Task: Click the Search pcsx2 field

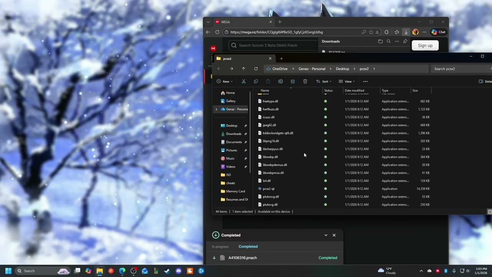Action: coord(460,69)
